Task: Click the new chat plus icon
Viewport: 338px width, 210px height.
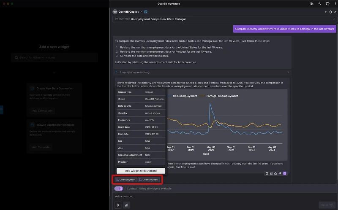Action: [x=325, y=12]
